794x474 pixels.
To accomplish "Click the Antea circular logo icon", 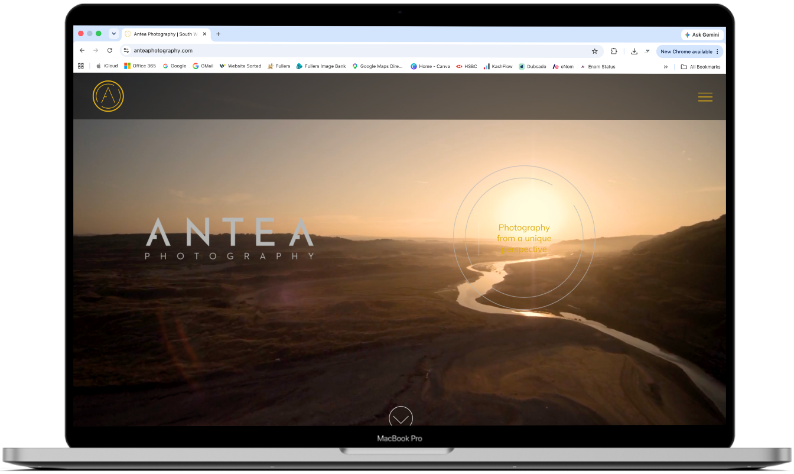I will (108, 96).
